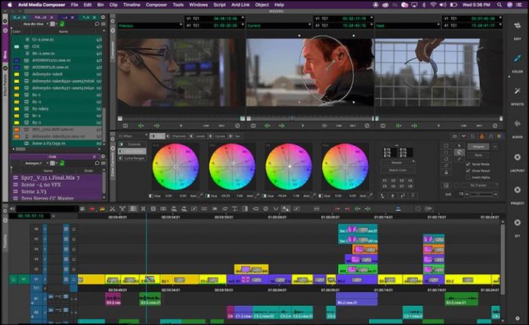
Task: Toggle the Show Result checkbox
Action: [469, 171]
